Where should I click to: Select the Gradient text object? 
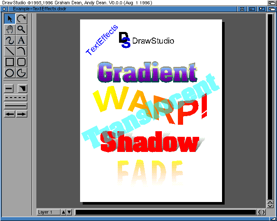[x=147, y=72]
